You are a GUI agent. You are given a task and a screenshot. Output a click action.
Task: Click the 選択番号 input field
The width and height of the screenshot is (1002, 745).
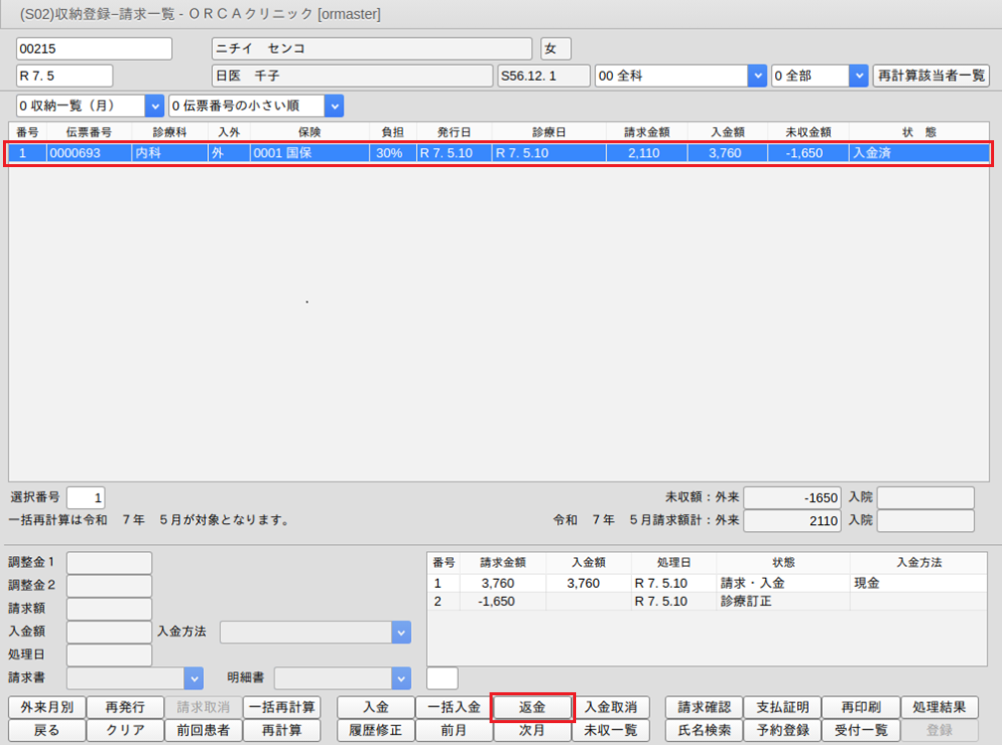point(86,497)
